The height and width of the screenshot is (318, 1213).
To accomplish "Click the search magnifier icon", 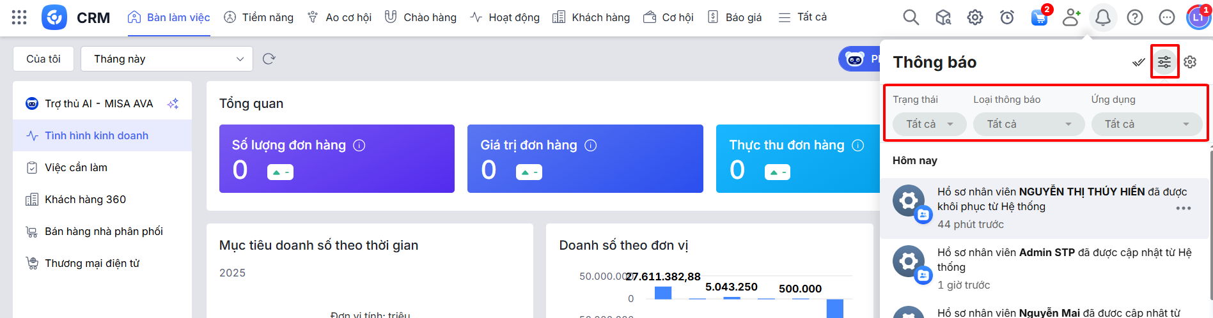I will [x=911, y=17].
